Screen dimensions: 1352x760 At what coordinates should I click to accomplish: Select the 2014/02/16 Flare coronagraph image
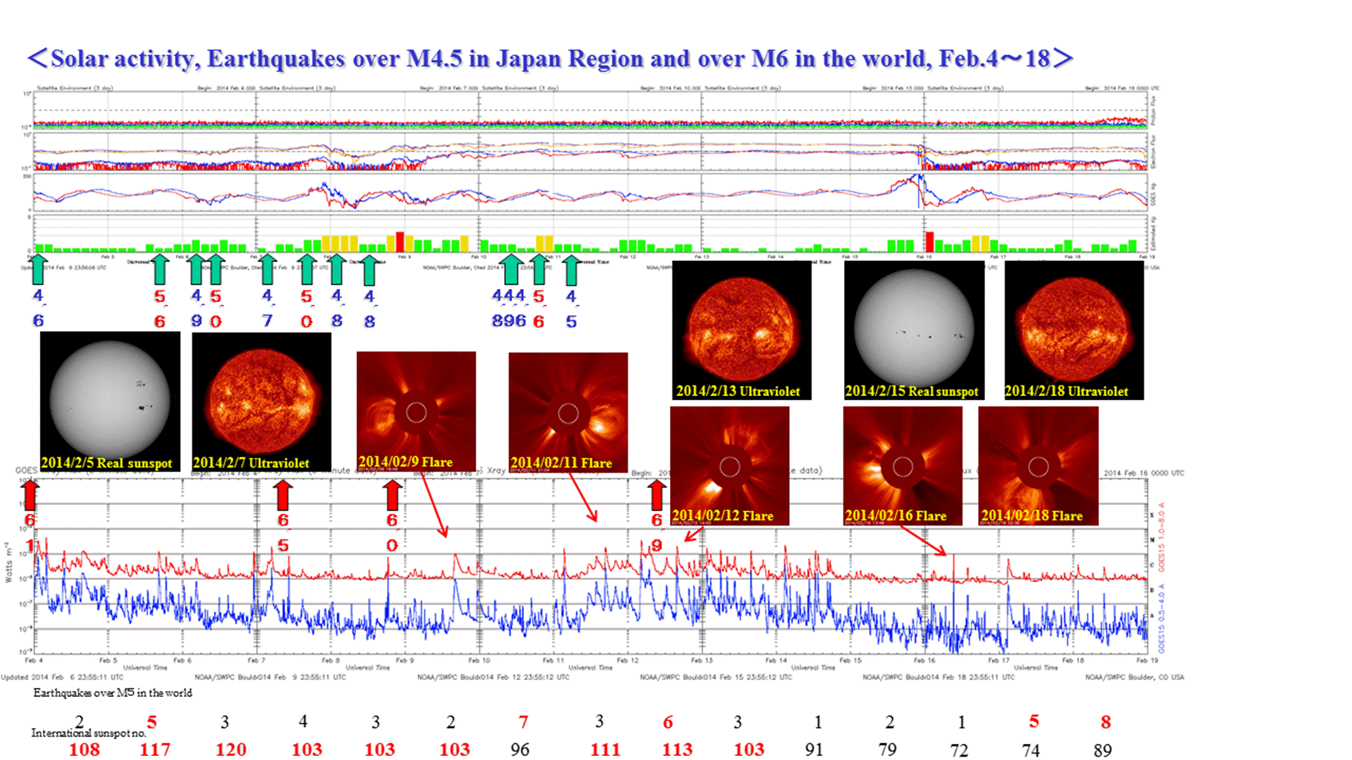(x=903, y=466)
